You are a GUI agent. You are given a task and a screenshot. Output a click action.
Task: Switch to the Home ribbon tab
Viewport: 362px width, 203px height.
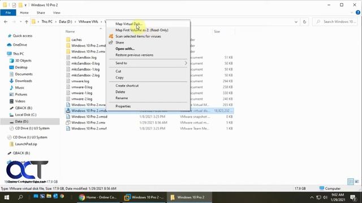point(24,12)
